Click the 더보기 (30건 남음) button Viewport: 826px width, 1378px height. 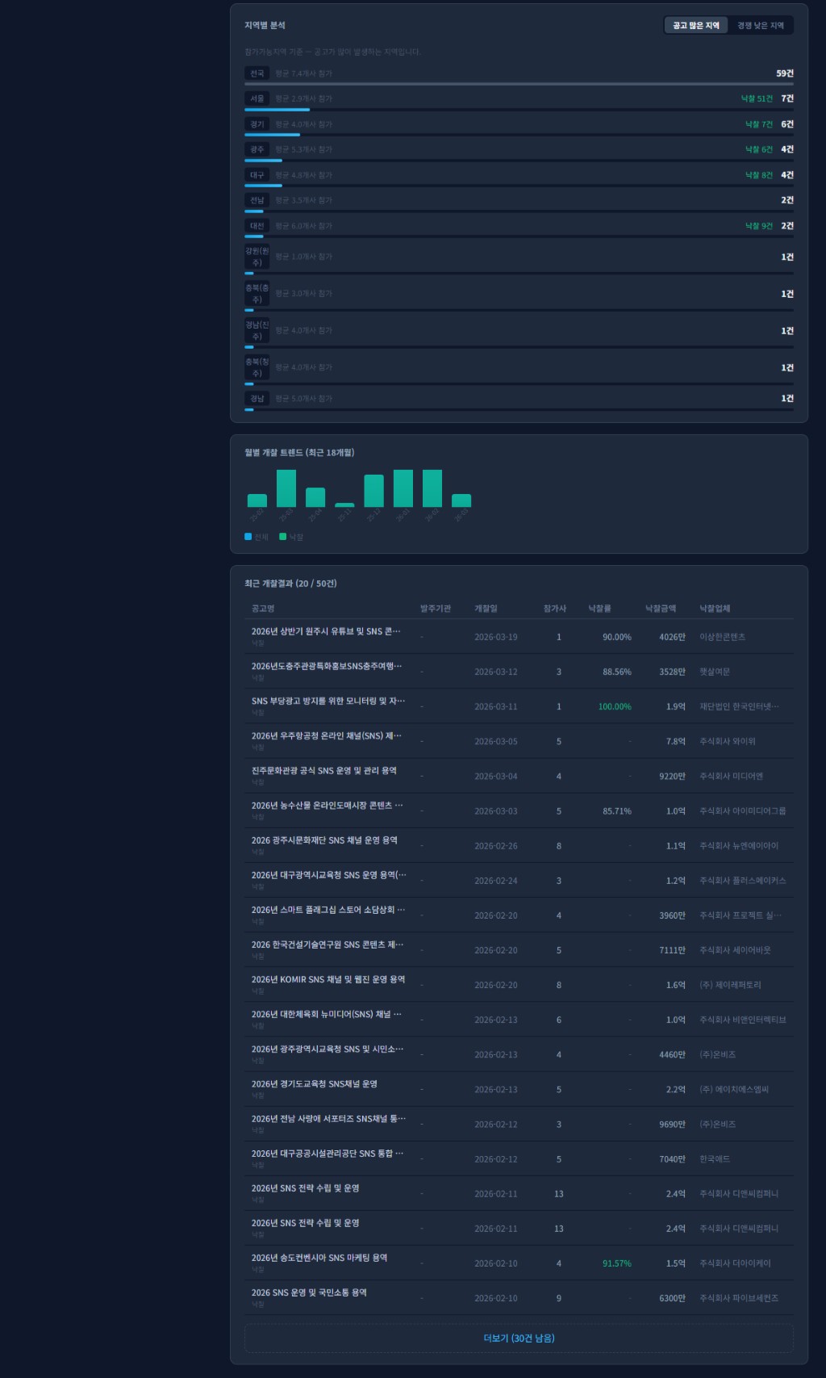click(519, 1338)
